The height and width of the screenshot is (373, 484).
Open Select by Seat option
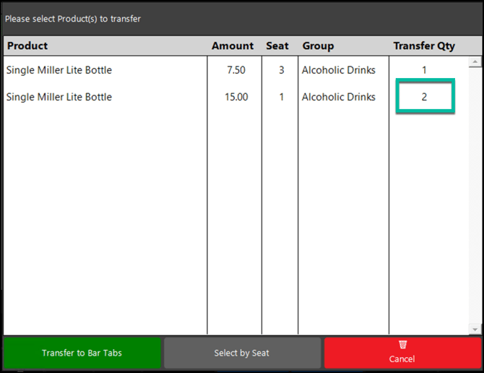242,353
